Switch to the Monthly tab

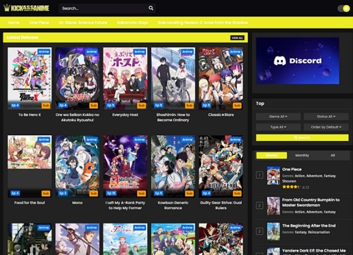302,155
